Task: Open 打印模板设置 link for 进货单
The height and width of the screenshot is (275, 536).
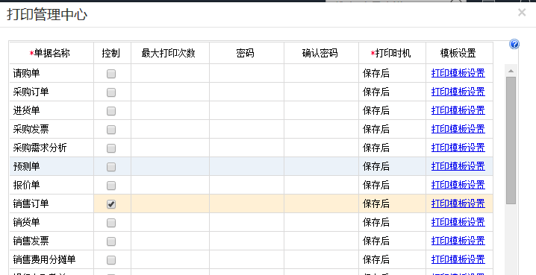Action: (x=458, y=110)
